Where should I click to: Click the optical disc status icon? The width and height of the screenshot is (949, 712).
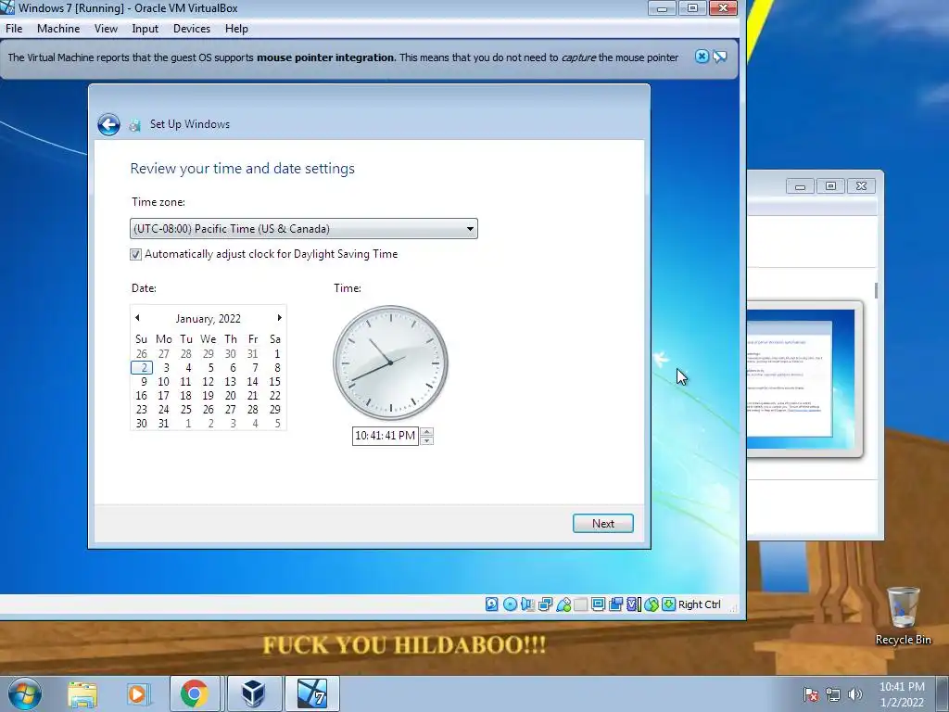[x=510, y=604]
